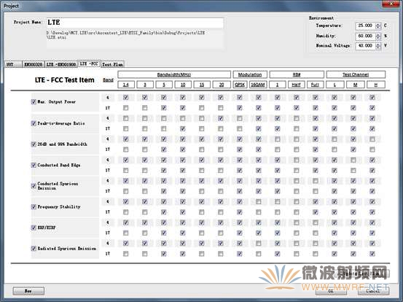Click the Band column header
Image resolution: width=403 pixels, height=302 pixels.
[x=108, y=80]
